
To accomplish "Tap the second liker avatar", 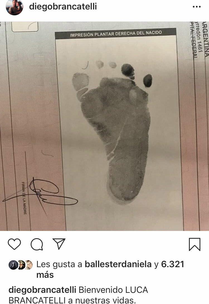I will [x=21, y=265].
